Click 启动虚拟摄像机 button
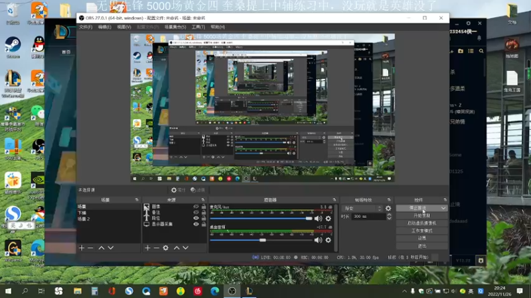 [421, 223]
